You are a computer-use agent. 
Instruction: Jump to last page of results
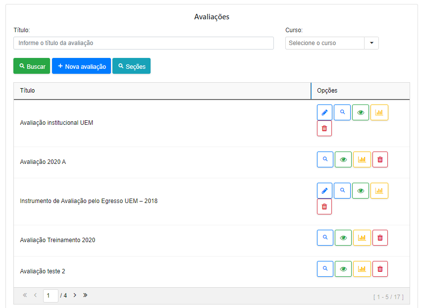tap(85, 295)
